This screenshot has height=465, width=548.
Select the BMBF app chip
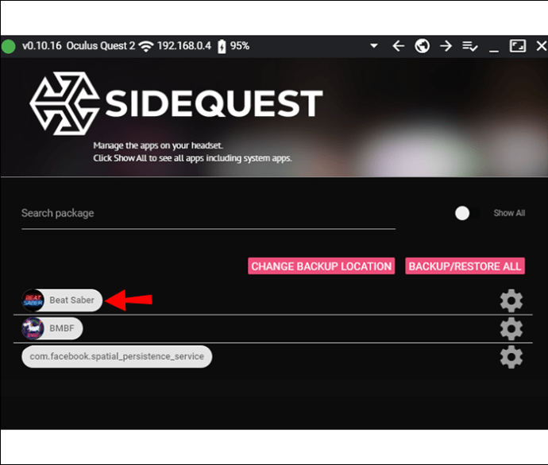tap(52, 328)
